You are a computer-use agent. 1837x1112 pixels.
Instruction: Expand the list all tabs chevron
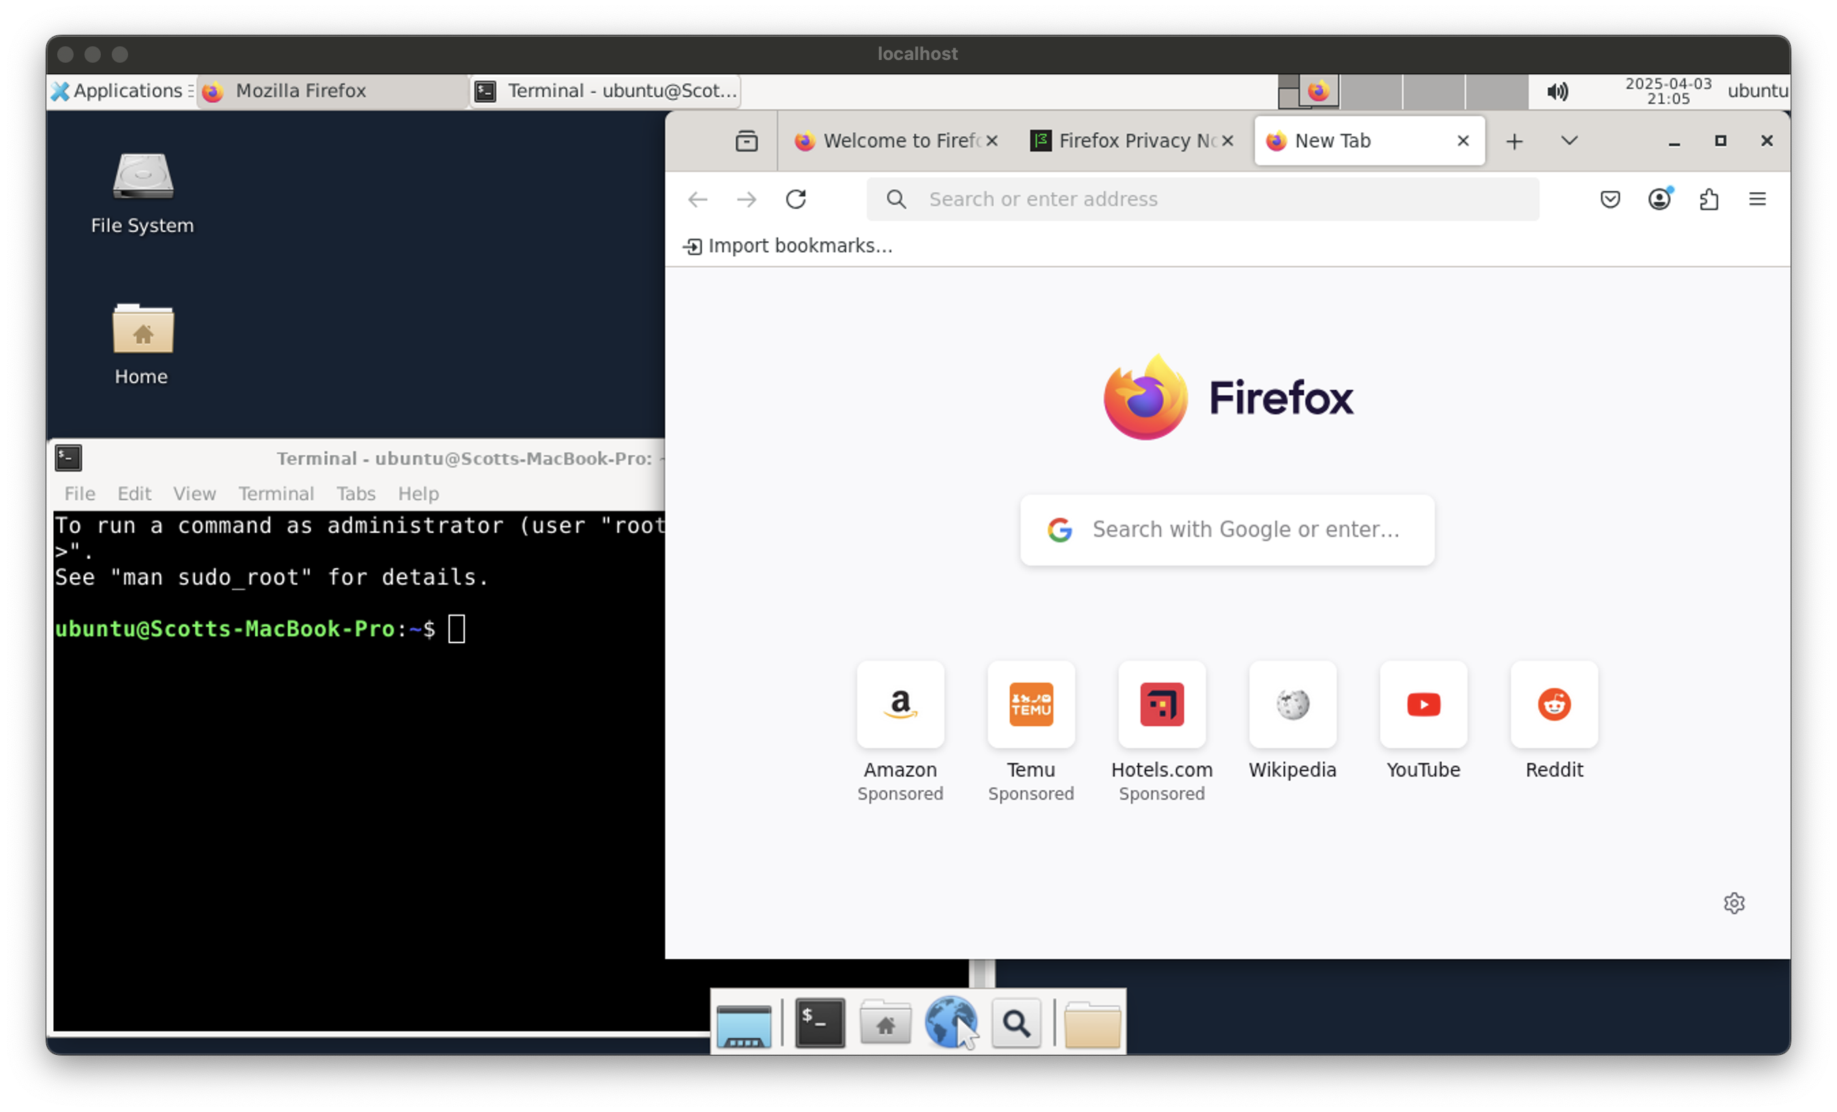tap(1569, 141)
